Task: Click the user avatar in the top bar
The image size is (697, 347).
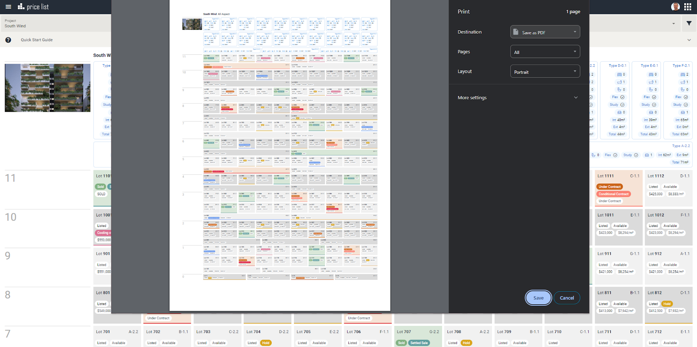Action: pyautogui.click(x=675, y=6)
